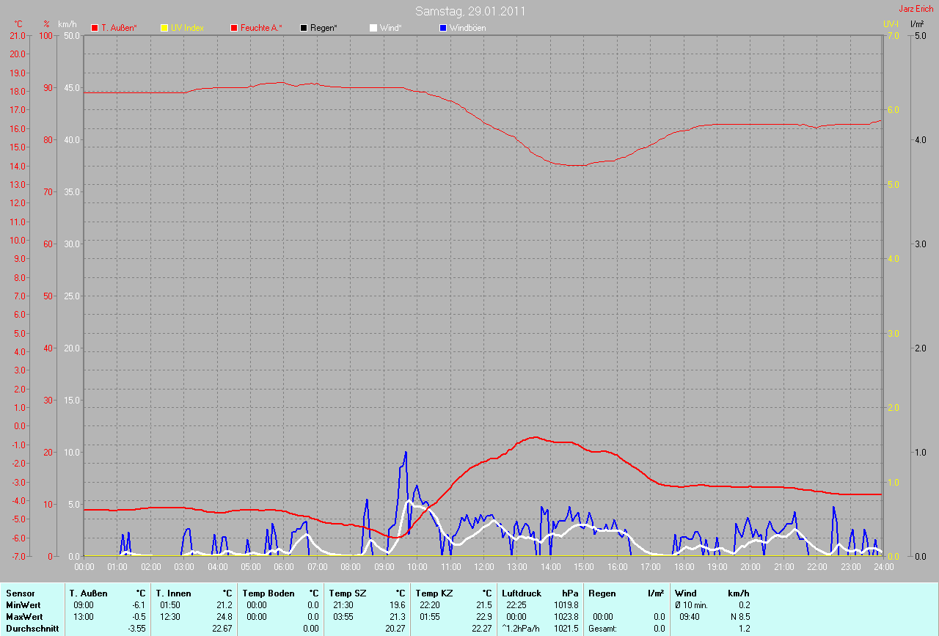The width and height of the screenshot is (939, 636).
Task: Click the 'Regen' table column header
Action: point(602,593)
